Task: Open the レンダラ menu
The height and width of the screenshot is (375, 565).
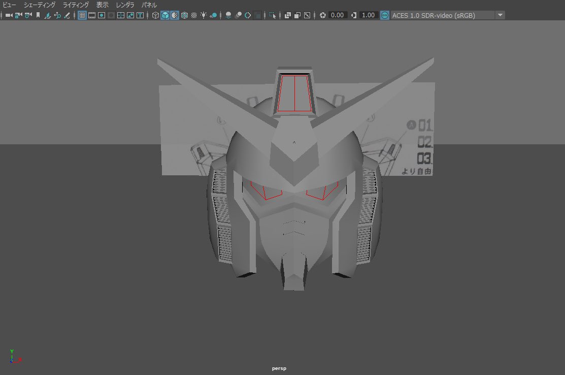Action: click(x=125, y=5)
